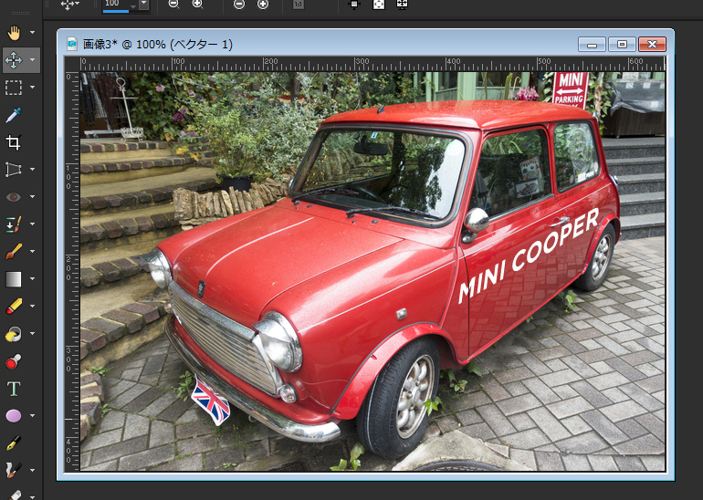
Task: Click the horizontal ruler above the image
Action: 372,64
